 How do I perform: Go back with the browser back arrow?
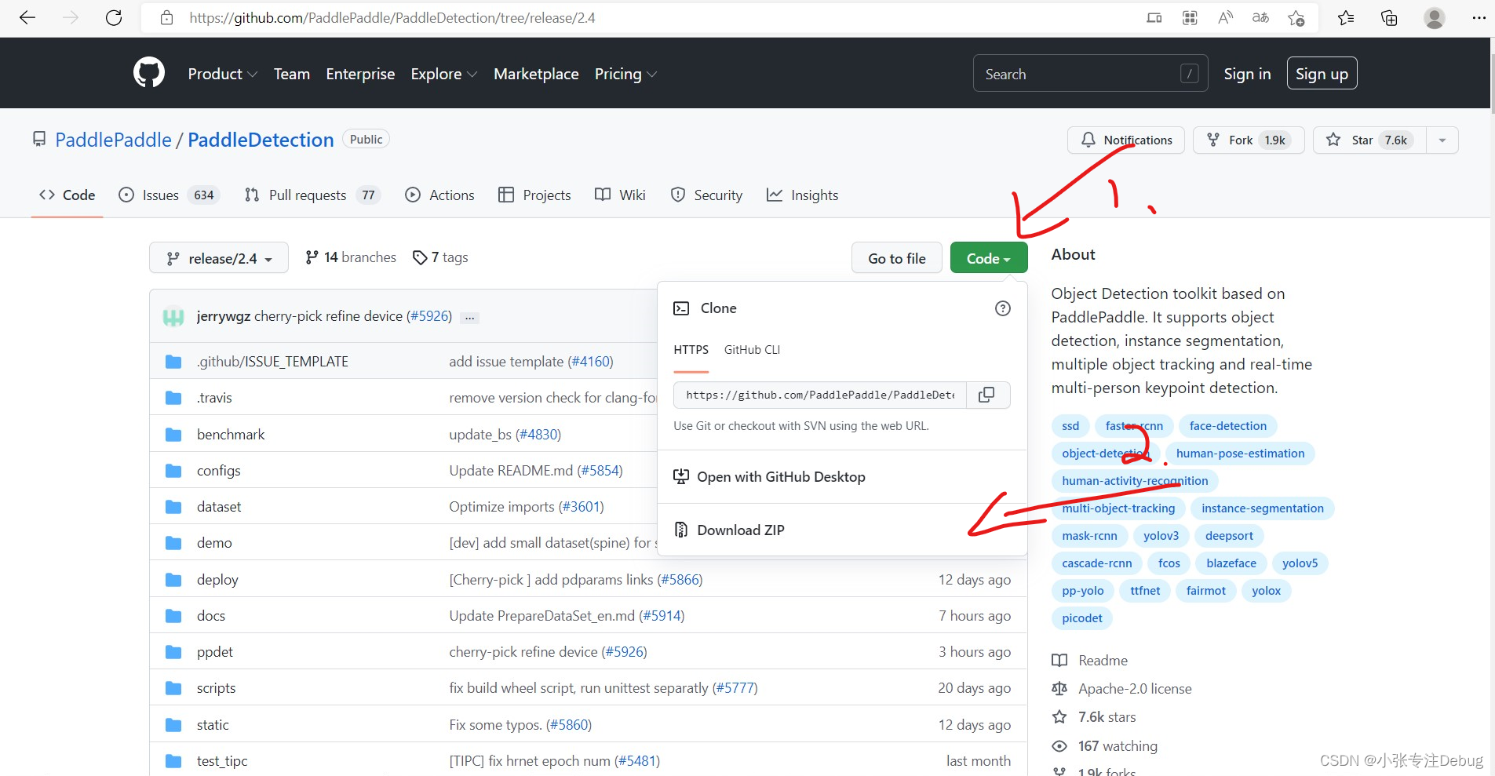tap(27, 17)
